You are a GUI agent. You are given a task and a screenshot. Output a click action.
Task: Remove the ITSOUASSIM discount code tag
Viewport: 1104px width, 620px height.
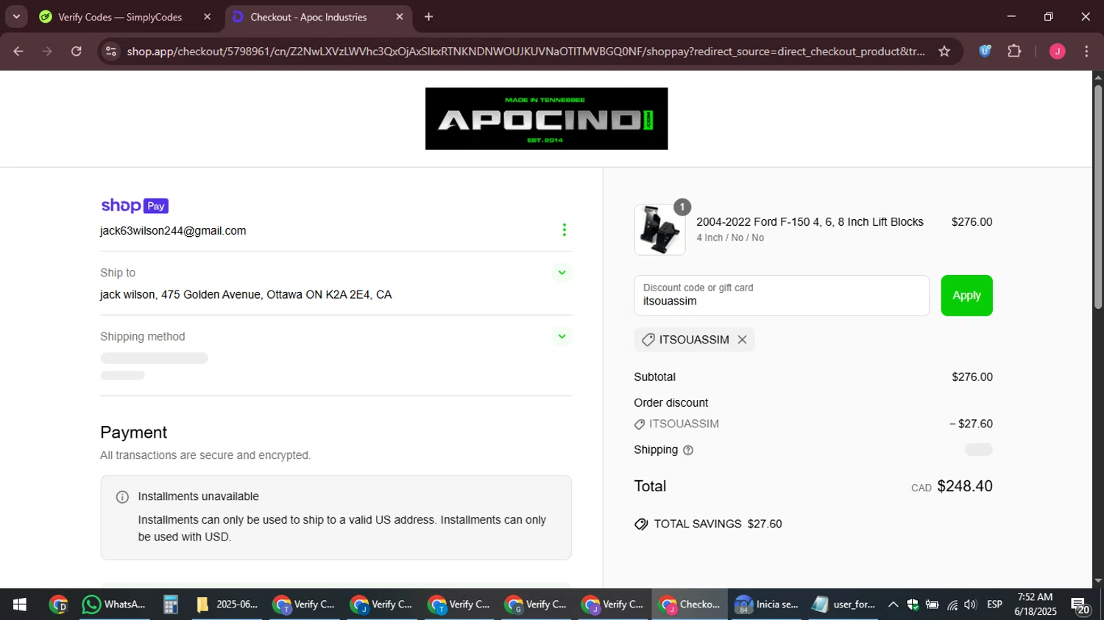(x=742, y=340)
